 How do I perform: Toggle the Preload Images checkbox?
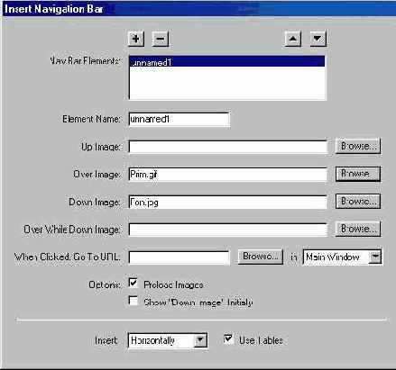coord(134,283)
